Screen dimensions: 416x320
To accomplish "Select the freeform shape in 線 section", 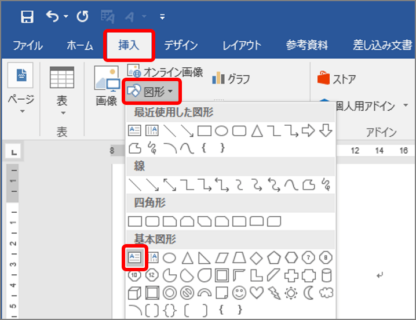I will click(309, 185).
